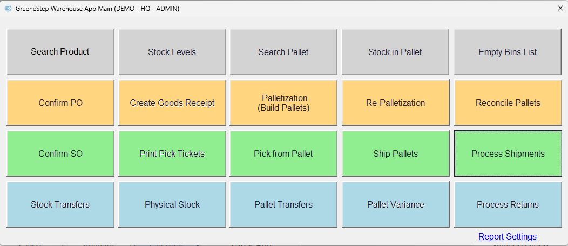The width and height of the screenshot is (568, 246).
Task: Open the Pallet Variance screen
Action: (395, 204)
